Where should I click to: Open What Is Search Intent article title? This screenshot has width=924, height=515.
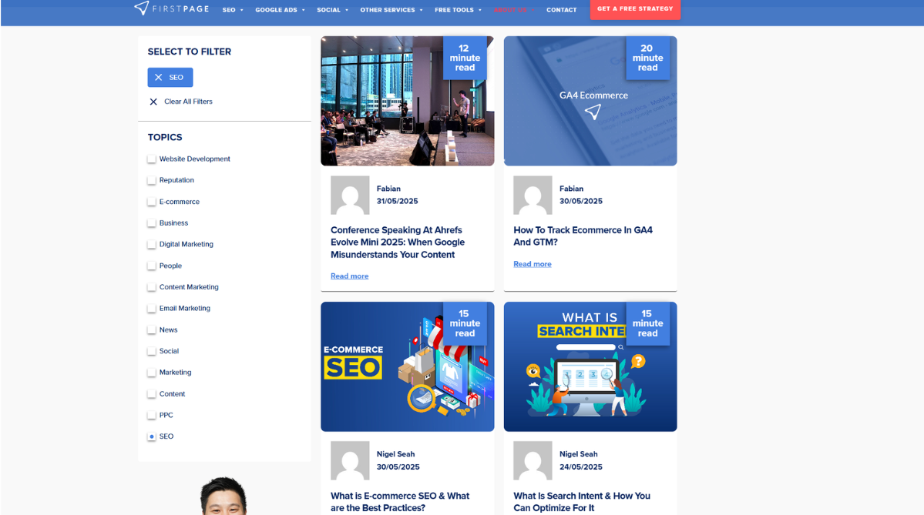[582, 502]
